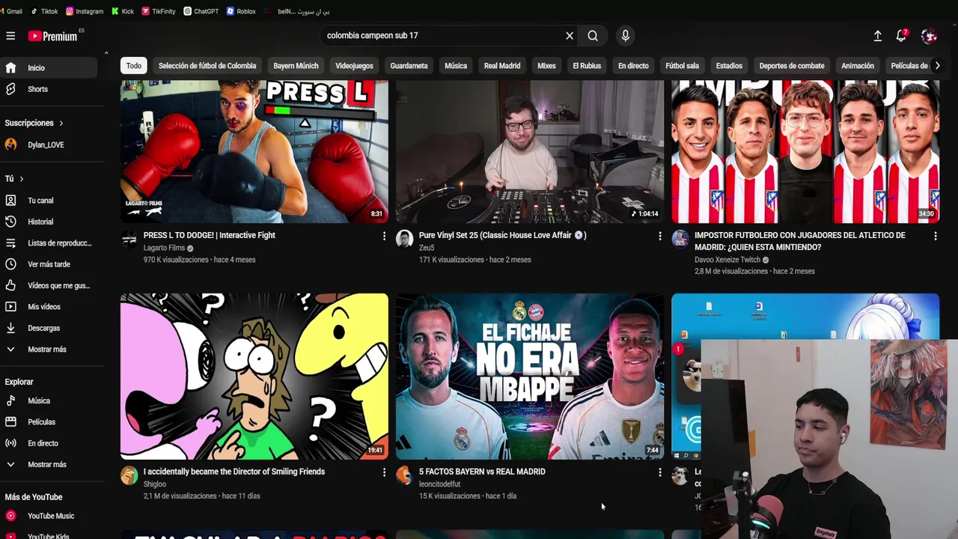This screenshot has height=539, width=958.
Task: Open ChatGPT bookmark in bookmarks bar
Action: [x=201, y=11]
